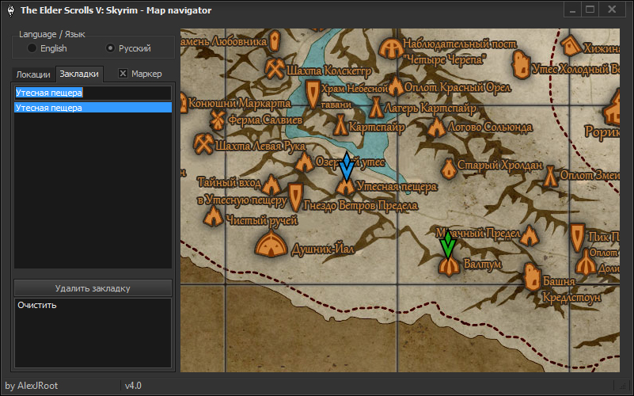Image resolution: width=634 pixels, height=396 pixels.
Task: Click the Удалить закладку button
Action: (x=93, y=288)
